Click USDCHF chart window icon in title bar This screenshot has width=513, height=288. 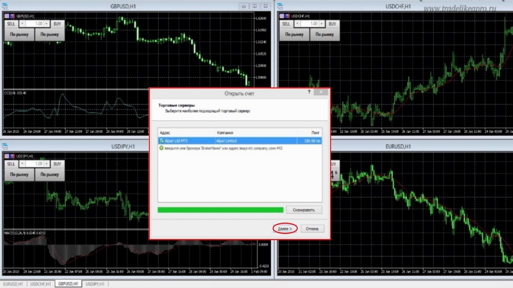pos(280,6)
